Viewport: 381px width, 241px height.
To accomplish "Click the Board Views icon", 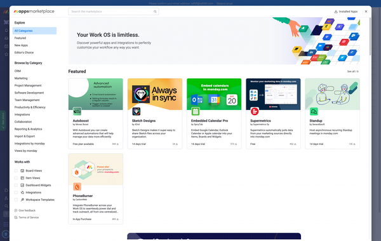I will (x=22, y=170).
